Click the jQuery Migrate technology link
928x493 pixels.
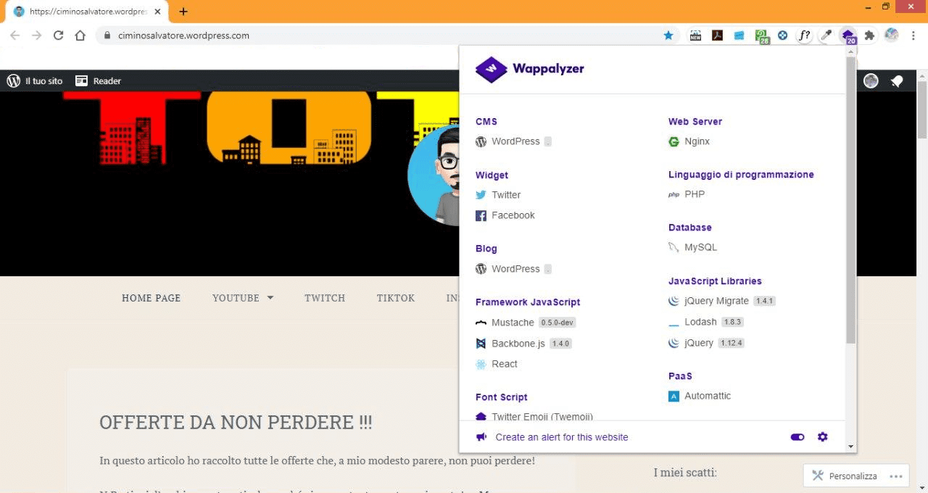[x=716, y=301]
